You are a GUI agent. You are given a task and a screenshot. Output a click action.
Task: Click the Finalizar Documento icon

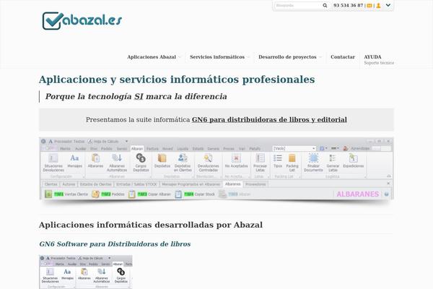[x=313, y=163]
